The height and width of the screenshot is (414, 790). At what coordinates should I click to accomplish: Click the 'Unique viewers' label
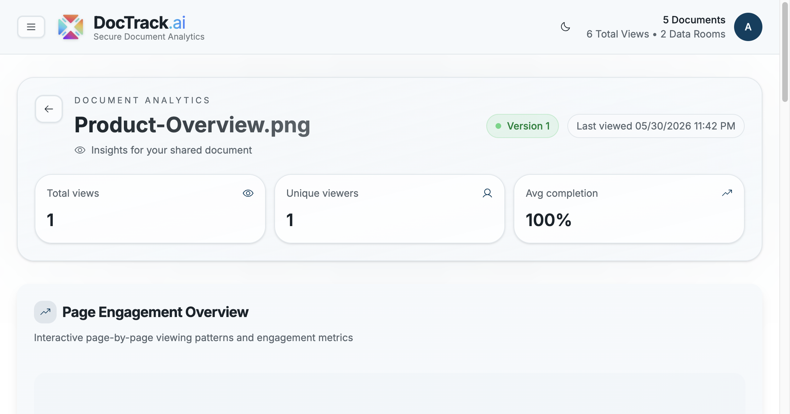322,193
